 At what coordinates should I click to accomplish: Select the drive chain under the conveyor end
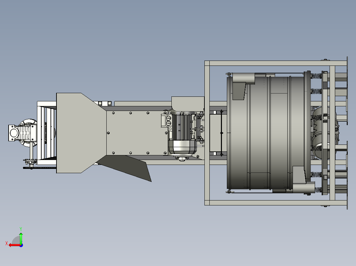[x=40, y=168]
